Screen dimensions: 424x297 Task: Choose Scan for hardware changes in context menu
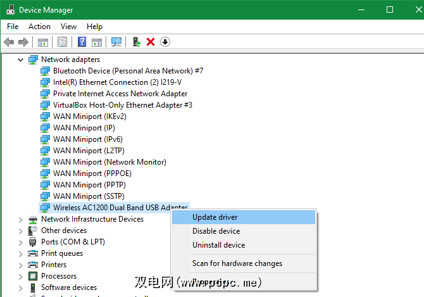tap(244, 263)
